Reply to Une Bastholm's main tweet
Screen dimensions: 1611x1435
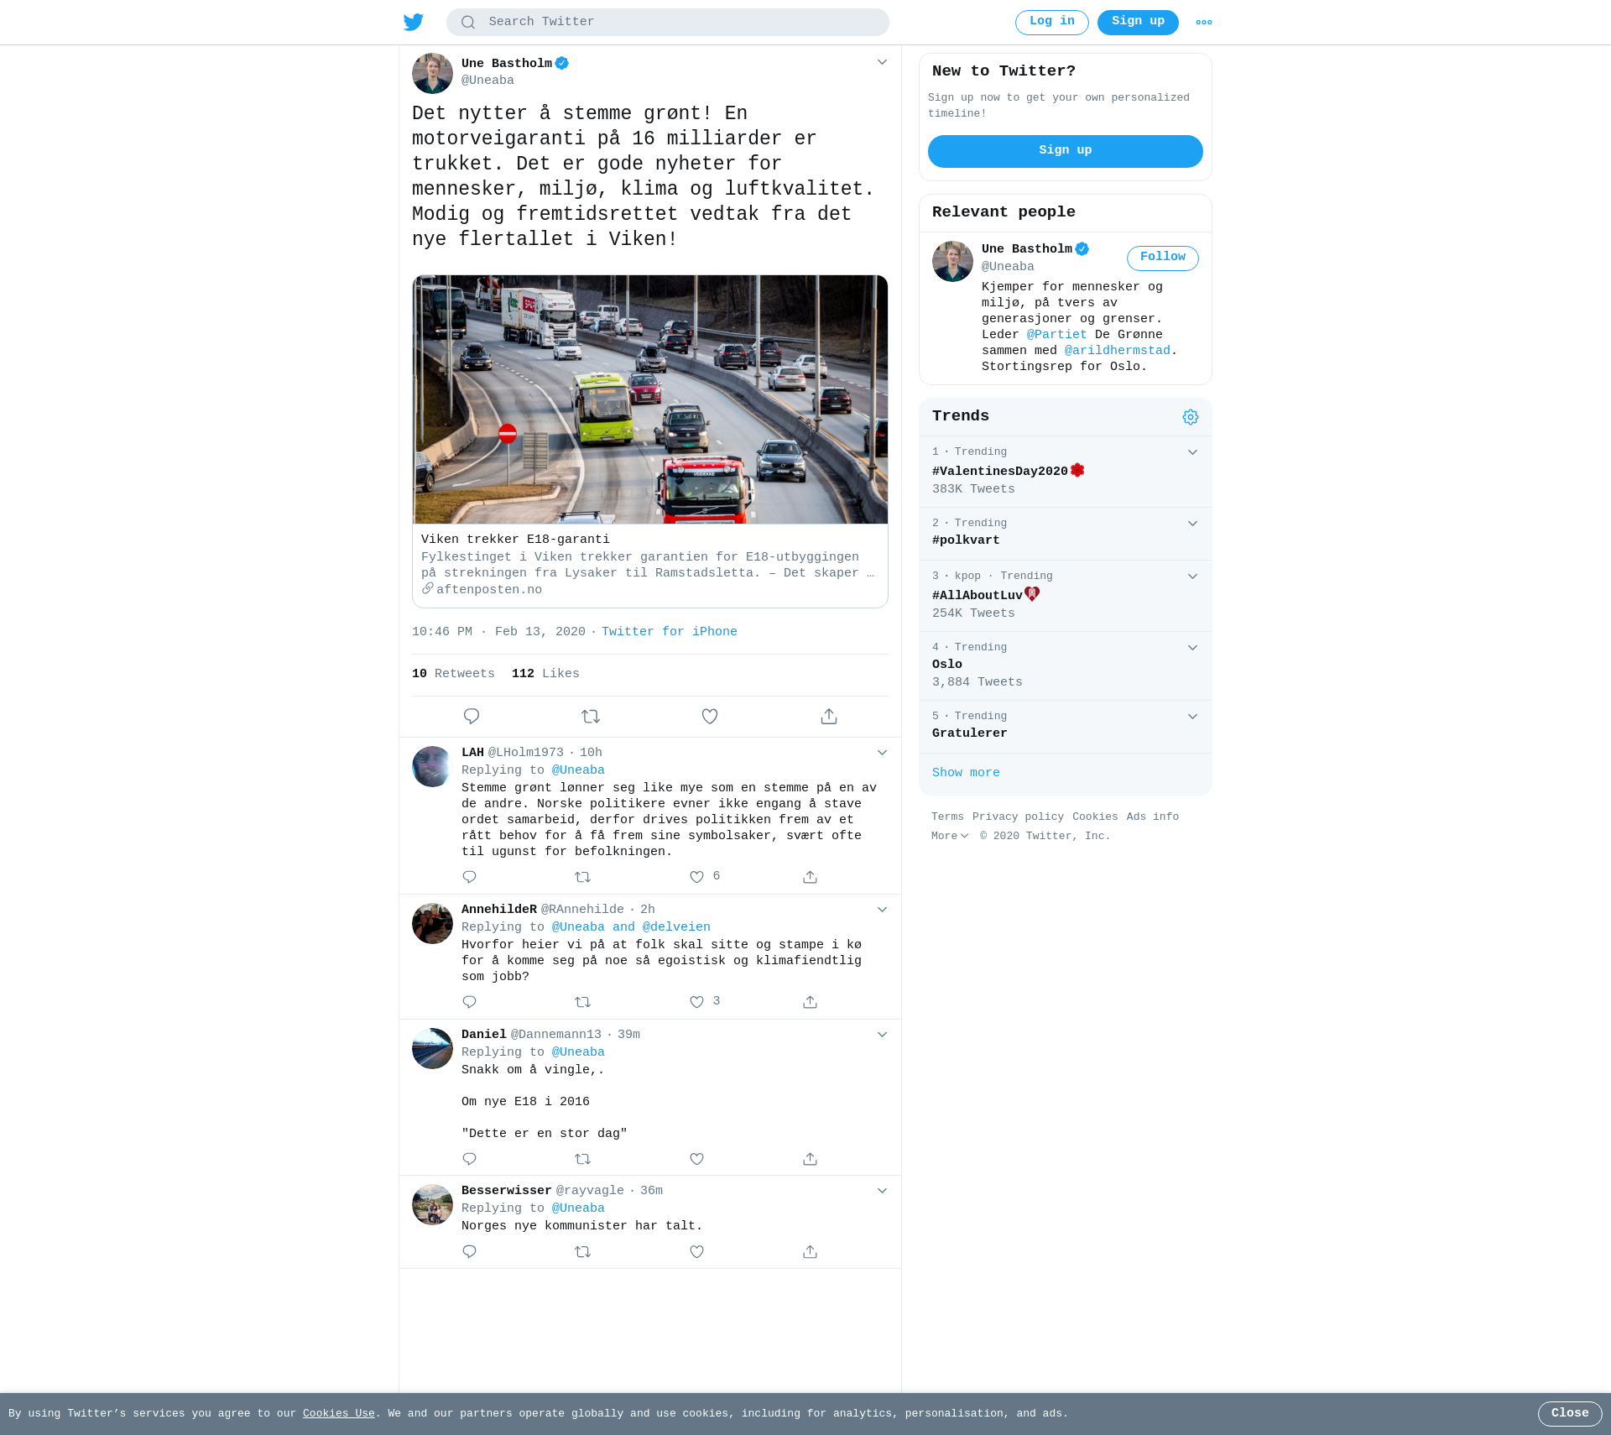coord(472,716)
